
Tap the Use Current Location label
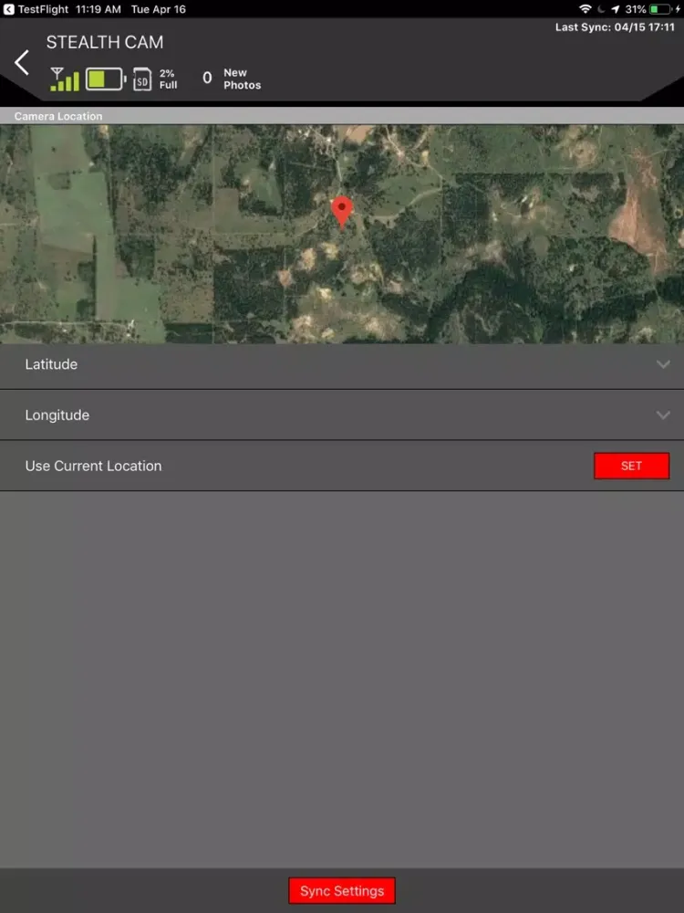coord(93,466)
